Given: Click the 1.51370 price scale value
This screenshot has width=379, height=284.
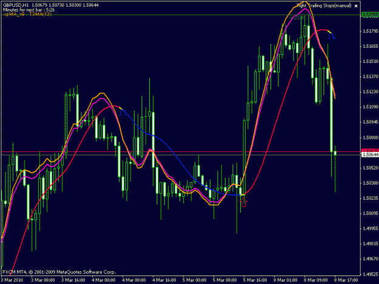Looking at the screenshot, I should [371, 76].
